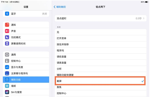Open Siri与搜索 in sidebar

26,92
